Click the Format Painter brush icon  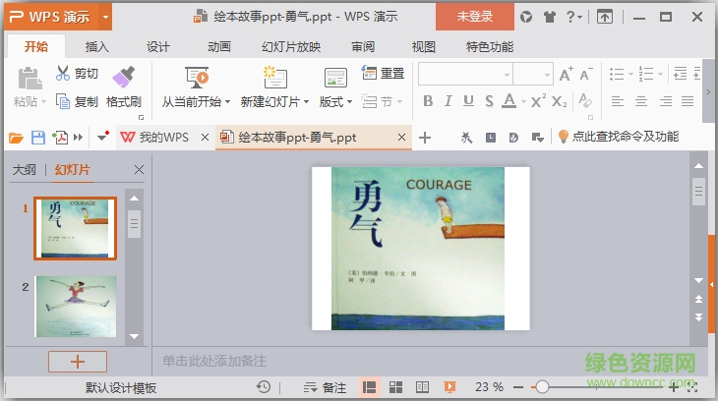(123, 77)
